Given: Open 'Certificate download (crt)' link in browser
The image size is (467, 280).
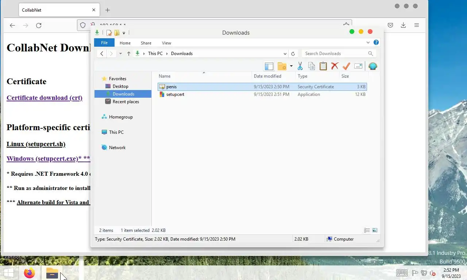Looking at the screenshot, I should (45, 98).
